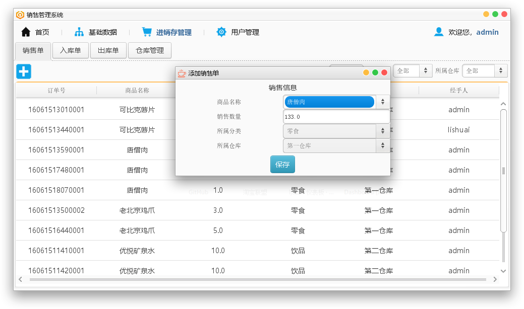The image size is (524, 309).
Task: Open the 进销存管理 menu
Action: click(x=174, y=32)
